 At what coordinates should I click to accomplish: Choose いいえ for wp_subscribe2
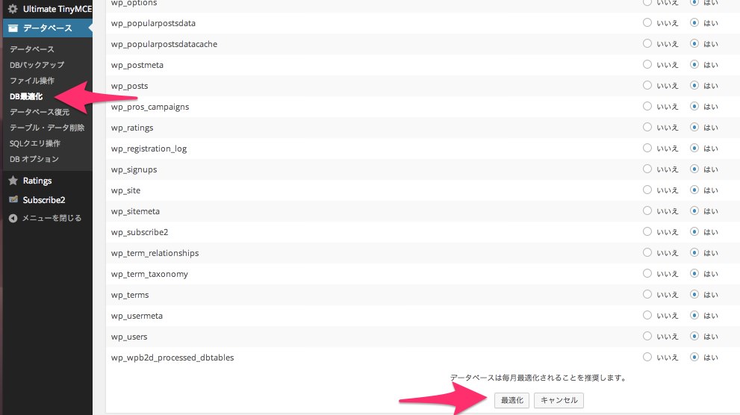647,231
